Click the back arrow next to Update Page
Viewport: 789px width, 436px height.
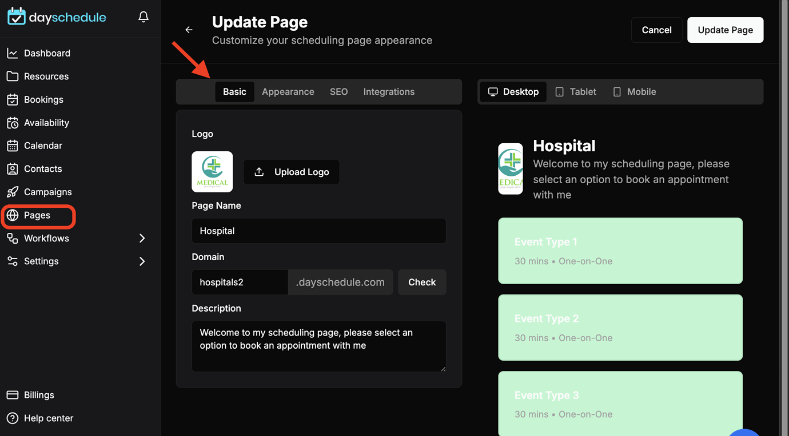tap(189, 29)
